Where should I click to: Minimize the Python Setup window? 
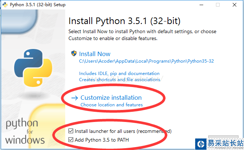pos(199,5)
